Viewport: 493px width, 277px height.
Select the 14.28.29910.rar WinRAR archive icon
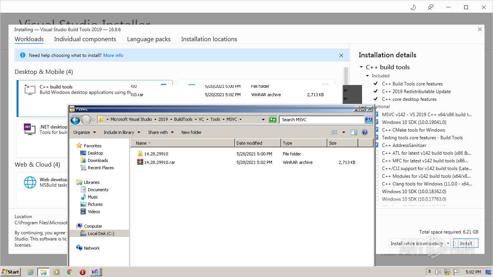[140, 162]
